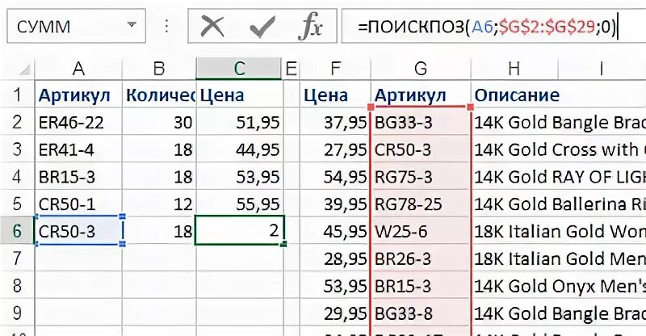Click the Name Box showing СУММ
Viewport: 646px width, 336px height.
coord(76,26)
